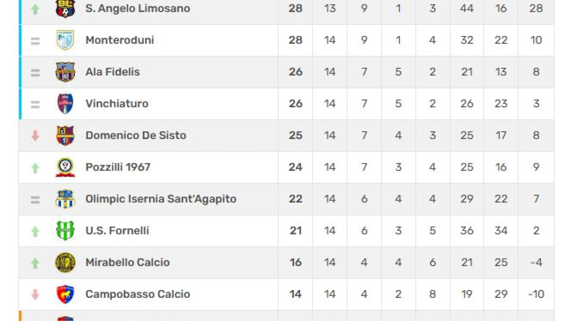Click the Mirabello Calcio gold emblem
The image size is (571, 321).
(x=65, y=262)
